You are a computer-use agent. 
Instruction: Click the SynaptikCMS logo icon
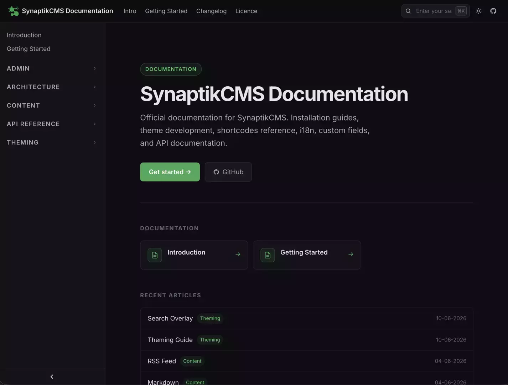coord(14,11)
